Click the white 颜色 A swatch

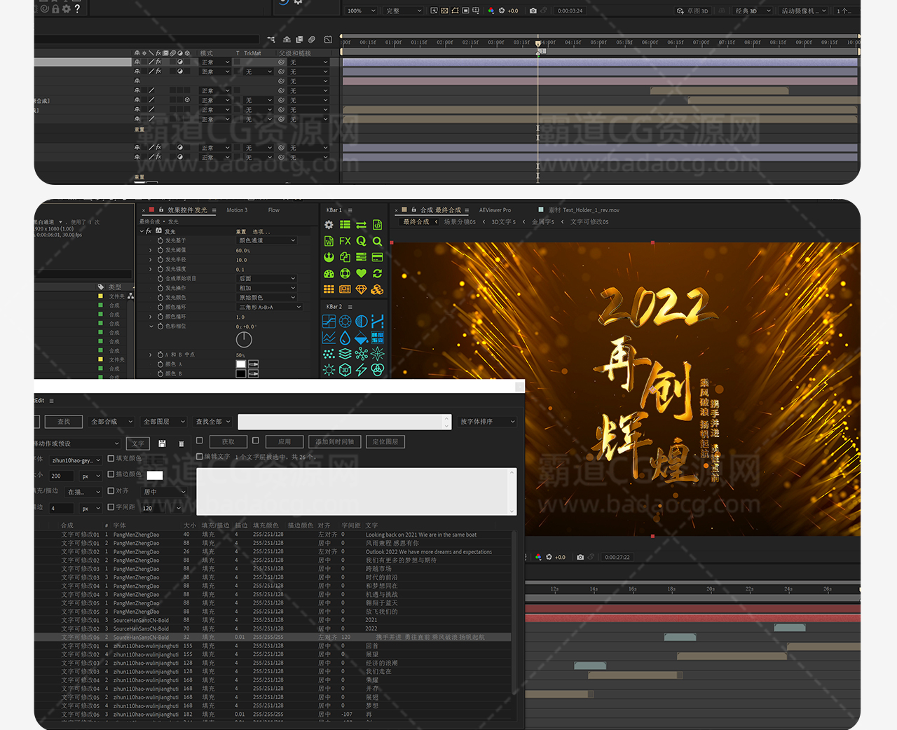(241, 364)
